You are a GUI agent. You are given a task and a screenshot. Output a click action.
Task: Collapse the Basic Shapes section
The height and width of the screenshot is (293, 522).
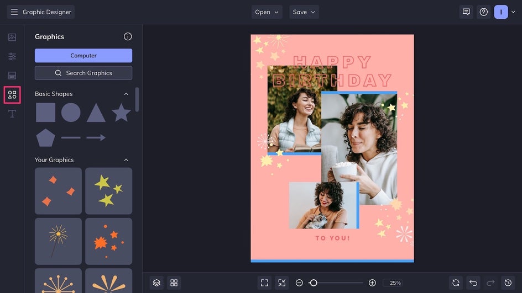(126, 94)
